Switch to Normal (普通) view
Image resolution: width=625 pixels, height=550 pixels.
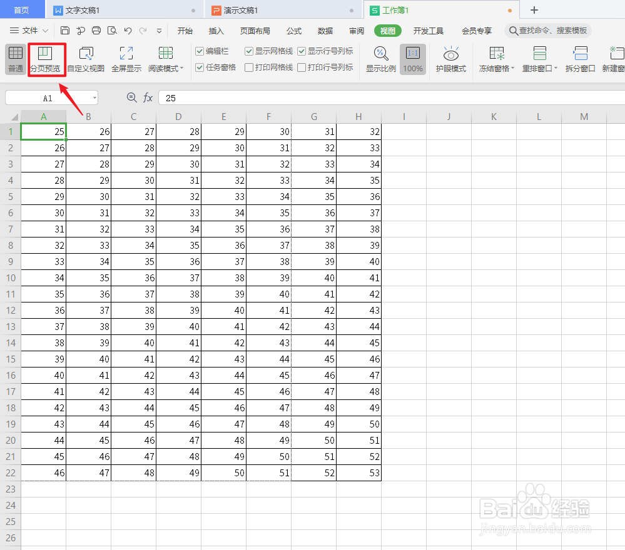[16, 59]
